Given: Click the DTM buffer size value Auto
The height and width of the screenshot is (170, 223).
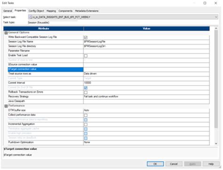Looking at the screenshot, I should [x=146, y=111].
